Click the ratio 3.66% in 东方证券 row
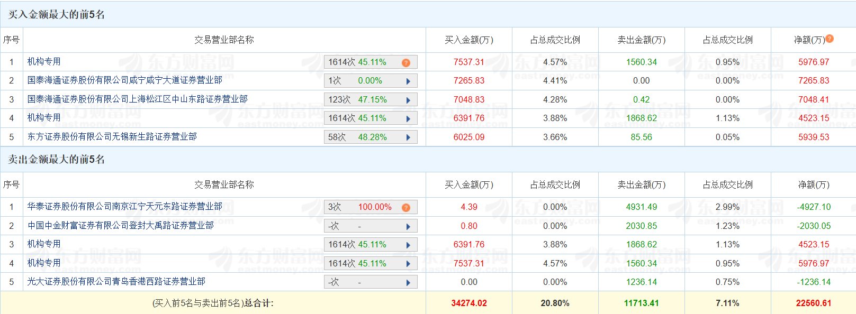The height and width of the screenshot is (314, 856). click(555, 137)
